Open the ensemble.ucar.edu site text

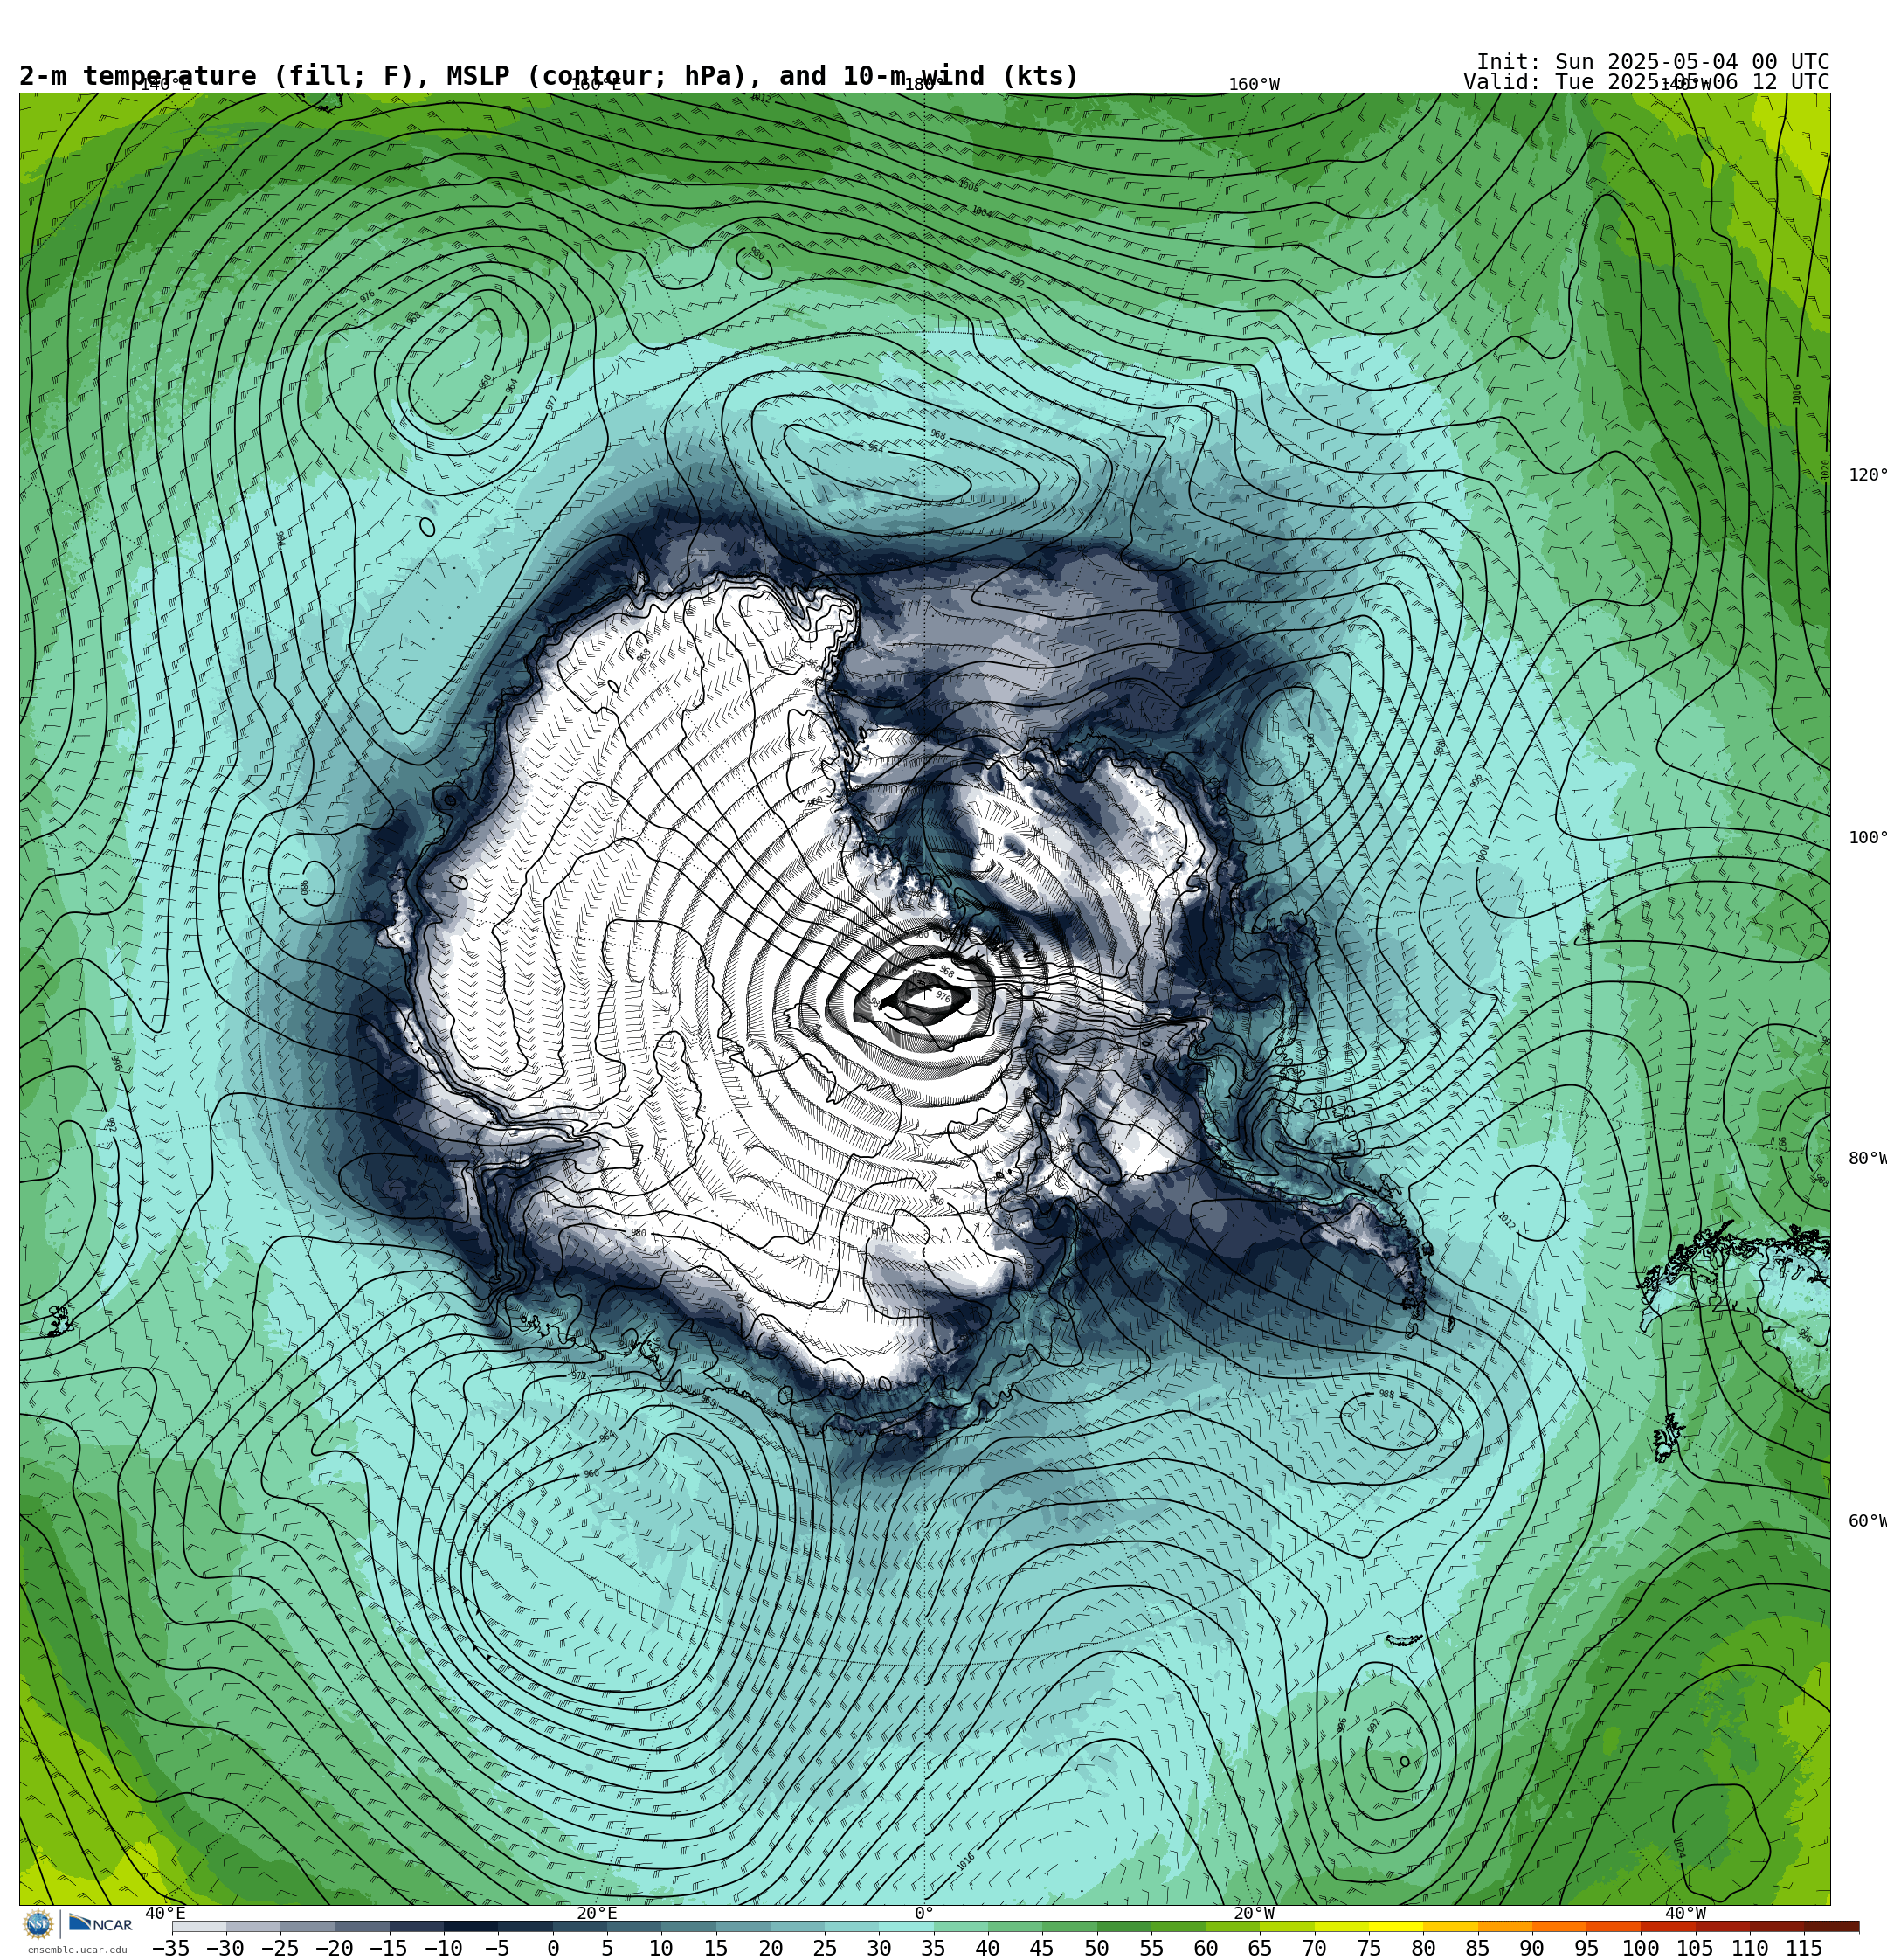point(77,1950)
